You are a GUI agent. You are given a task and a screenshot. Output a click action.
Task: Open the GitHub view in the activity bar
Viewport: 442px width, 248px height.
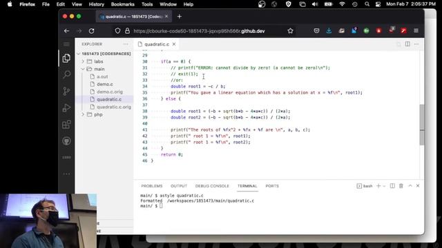pos(66,141)
